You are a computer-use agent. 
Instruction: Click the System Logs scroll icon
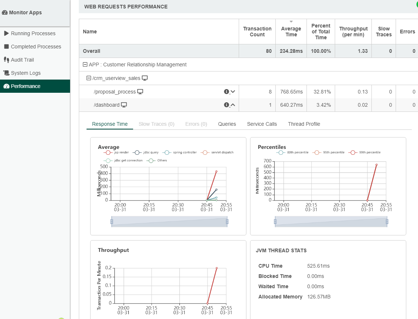point(6,73)
